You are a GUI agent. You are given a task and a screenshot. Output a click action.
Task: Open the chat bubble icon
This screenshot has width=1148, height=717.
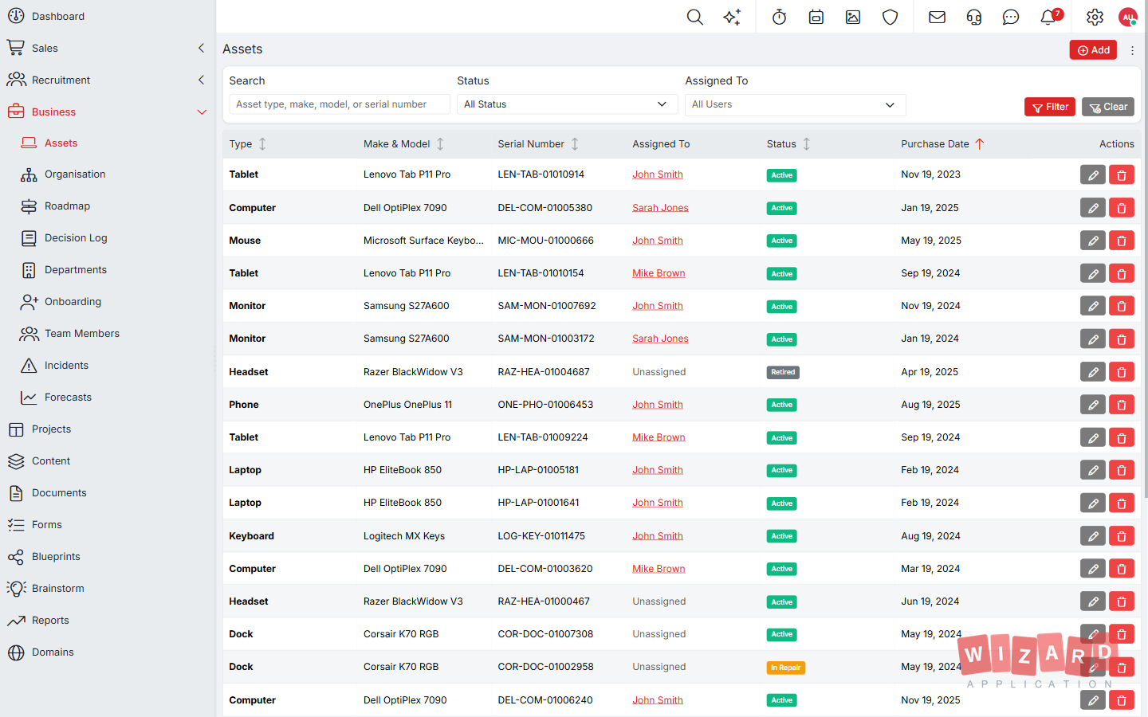tap(1011, 17)
